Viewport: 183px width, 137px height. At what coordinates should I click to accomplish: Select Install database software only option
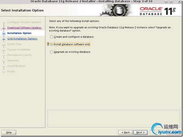point(70,44)
